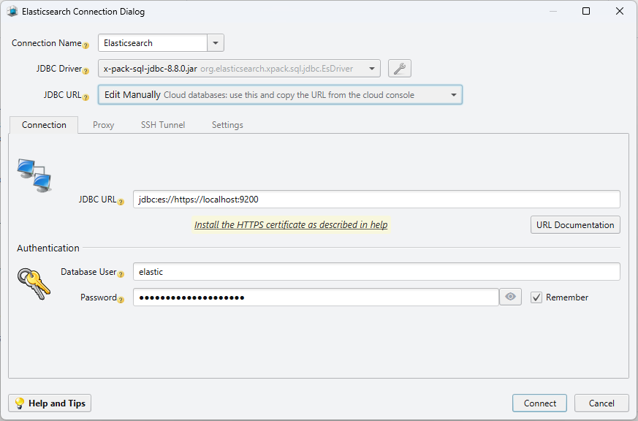
Task: Click the URL Documentation button
Action: [575, 224]
